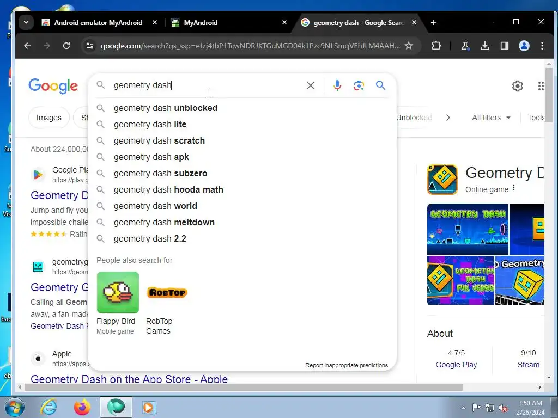Open Google Play rating link

tap(456, 365)
